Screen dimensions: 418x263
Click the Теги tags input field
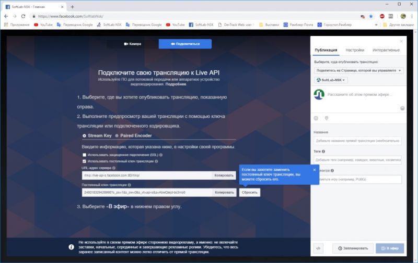(x=357, y=160)
